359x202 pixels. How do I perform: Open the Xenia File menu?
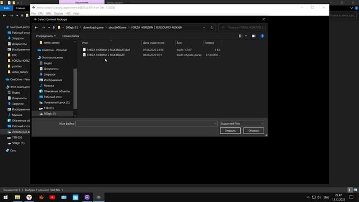tap(34, 13)
